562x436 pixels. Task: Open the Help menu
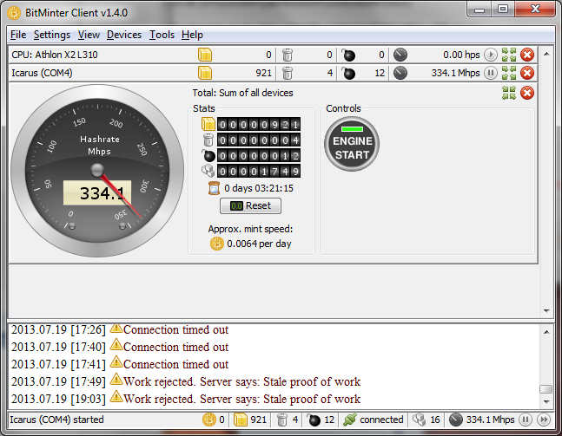point(192,35)
